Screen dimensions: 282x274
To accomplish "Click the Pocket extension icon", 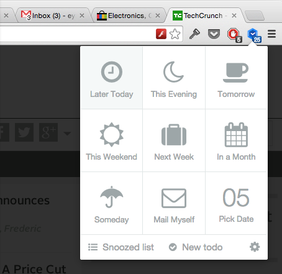I will (x=214, y=34).
